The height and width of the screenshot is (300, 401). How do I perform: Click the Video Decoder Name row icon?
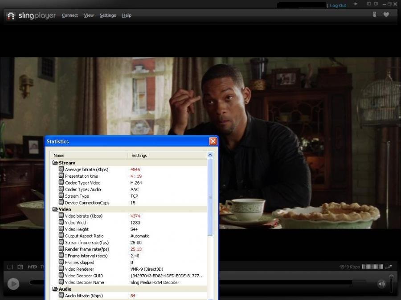61,282
